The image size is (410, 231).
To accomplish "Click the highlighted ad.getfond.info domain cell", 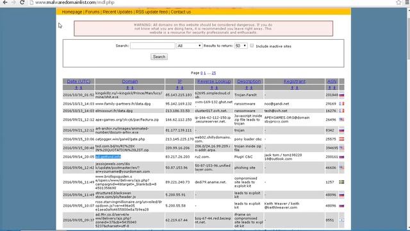I will pyautogui.click(x=108, y=157).
